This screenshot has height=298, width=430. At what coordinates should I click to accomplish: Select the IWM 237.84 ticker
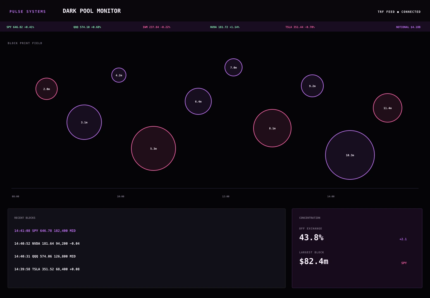pos(156,27)
